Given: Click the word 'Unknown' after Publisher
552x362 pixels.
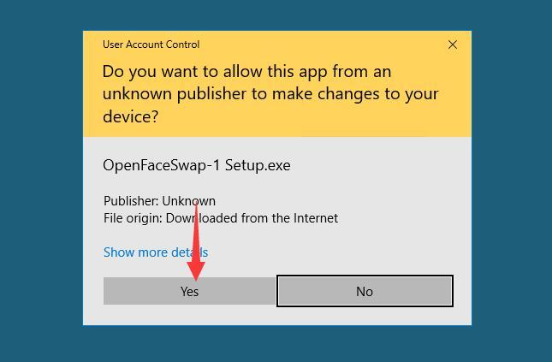Looking at the screenshot, I should (188, 201).
